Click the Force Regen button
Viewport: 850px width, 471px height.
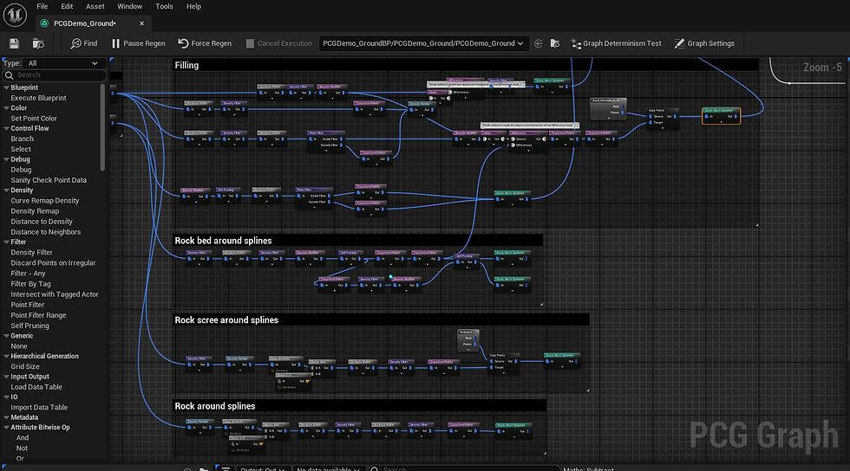tap(205, 43)
